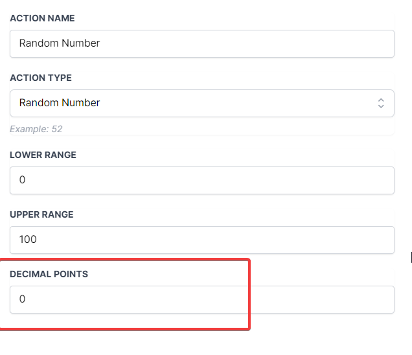Click the "ACTION NAME" field label
Viewport: 412px width, 355px height.
coord(42,18)
